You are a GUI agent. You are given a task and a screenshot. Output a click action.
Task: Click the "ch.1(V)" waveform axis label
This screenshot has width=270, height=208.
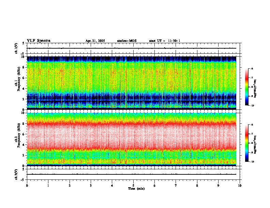point(16,48)
